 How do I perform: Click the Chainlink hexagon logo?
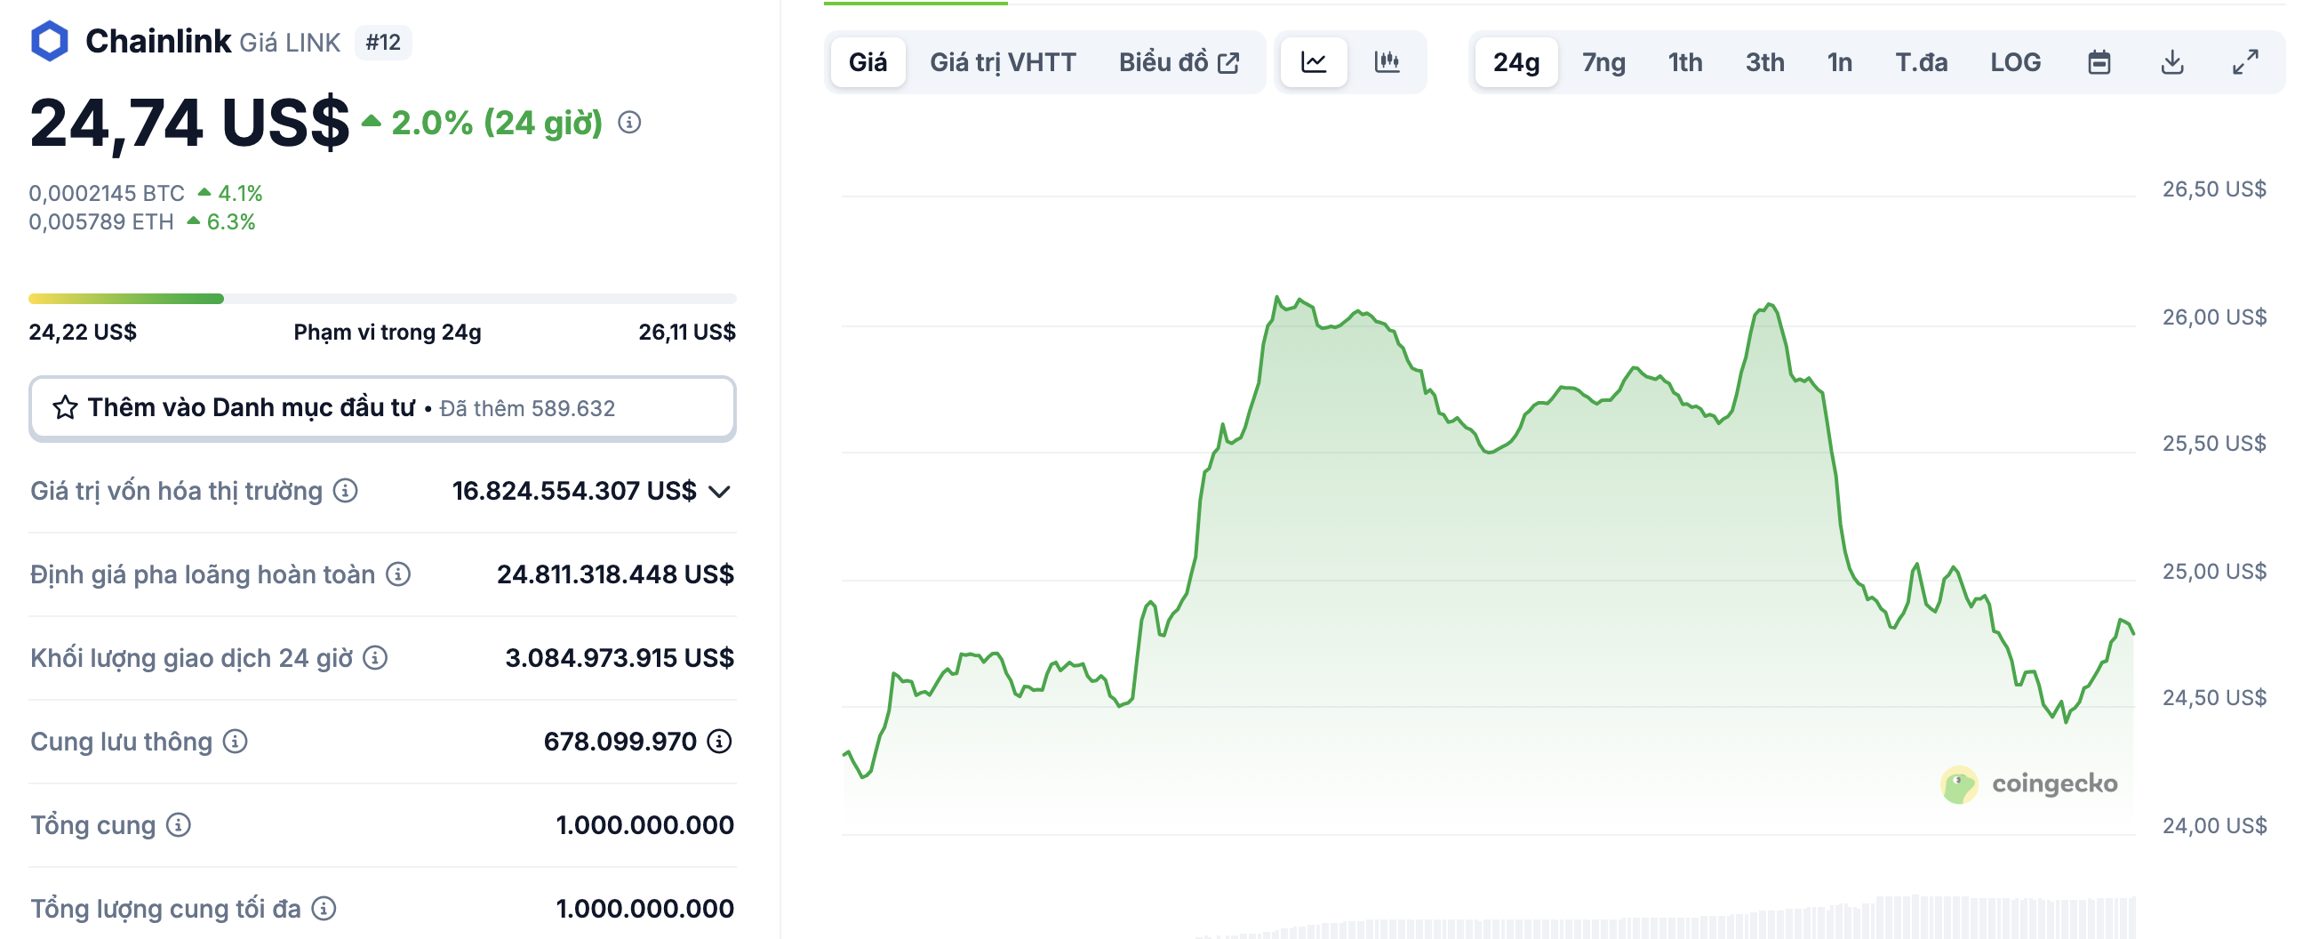pos(50,41)
